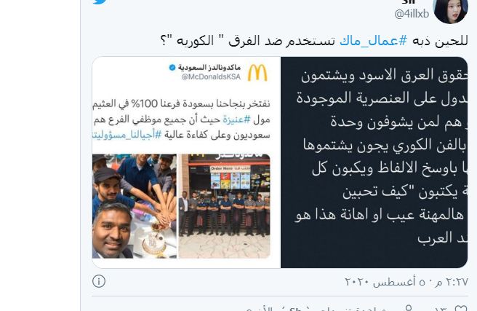Click the Twitter bird logo
477x311 pixels.
[100, 1]
